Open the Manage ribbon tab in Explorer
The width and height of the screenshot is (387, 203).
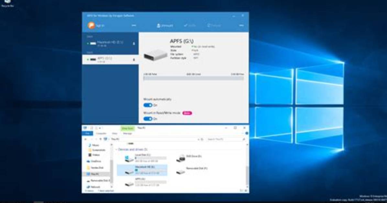pos(127,134)
